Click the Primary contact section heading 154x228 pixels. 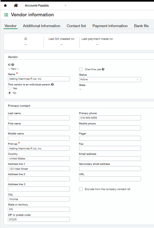click(19, 106)
